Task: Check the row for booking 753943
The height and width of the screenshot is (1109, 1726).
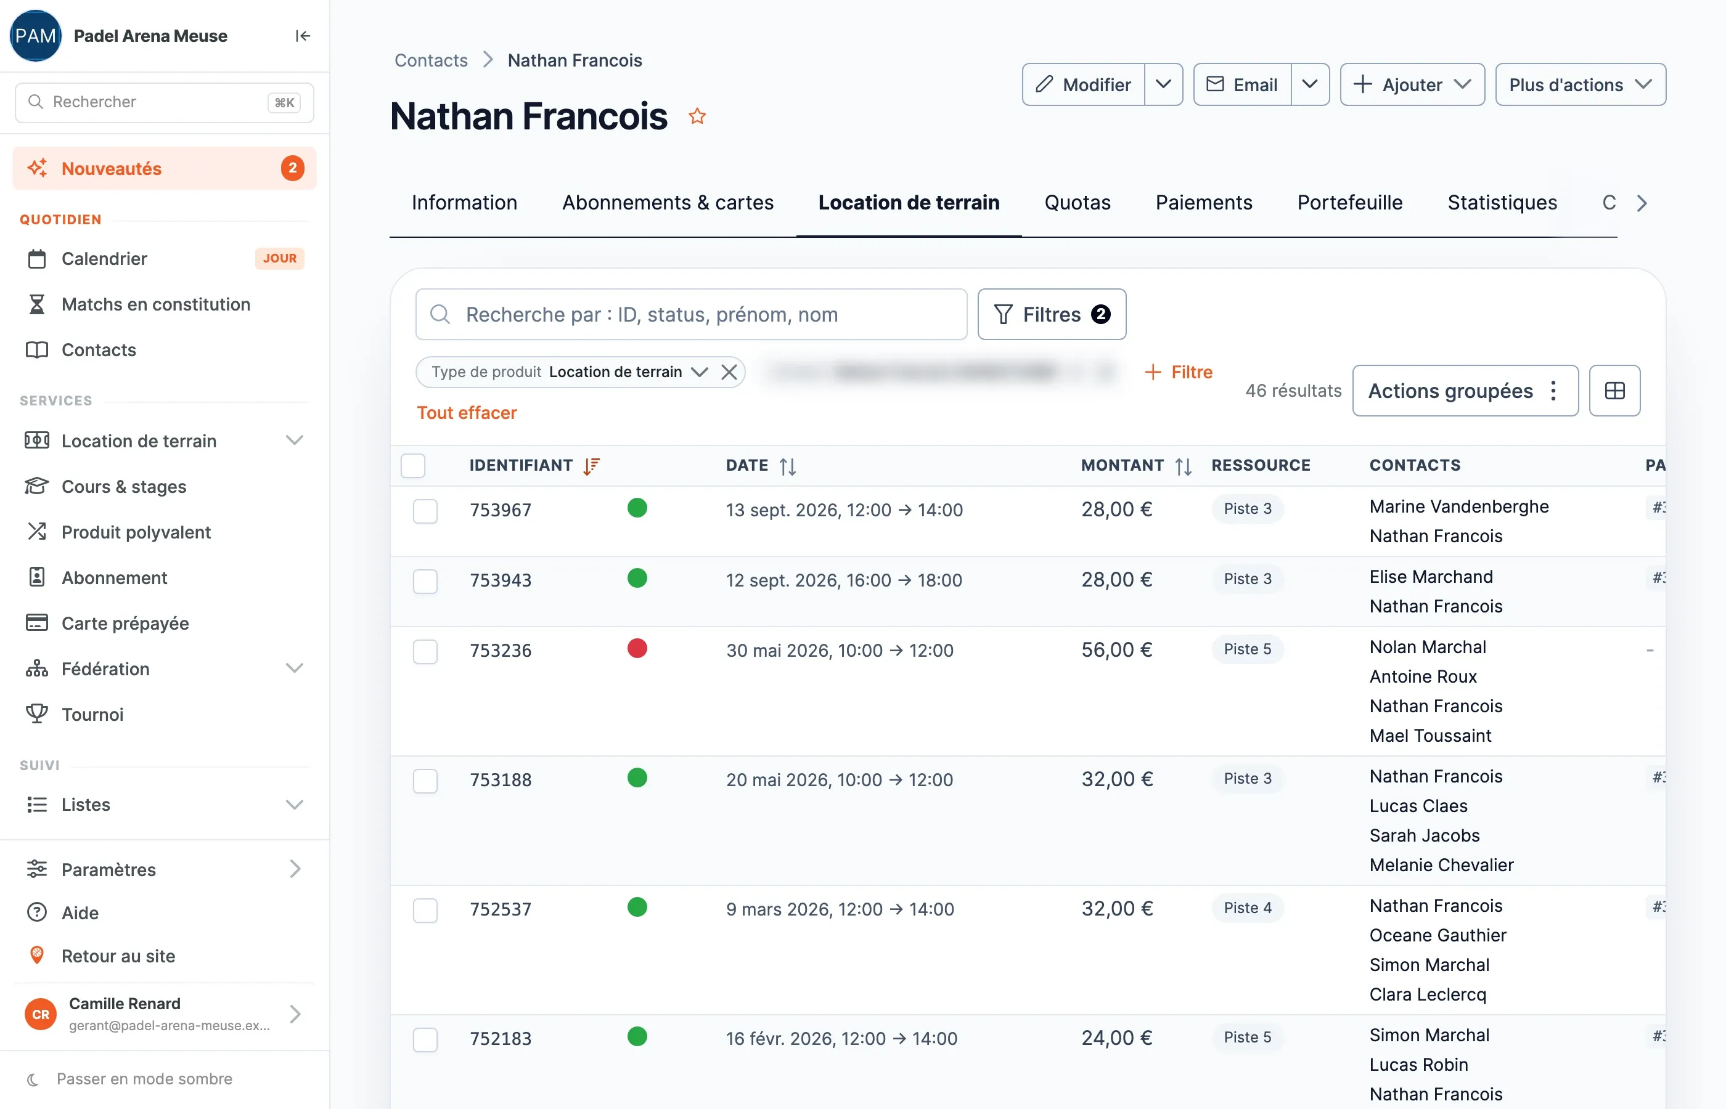Action: pos(425,581)
